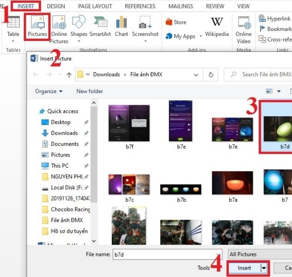Insert a Cross-reference
The image size is (292, 277).
275,39
